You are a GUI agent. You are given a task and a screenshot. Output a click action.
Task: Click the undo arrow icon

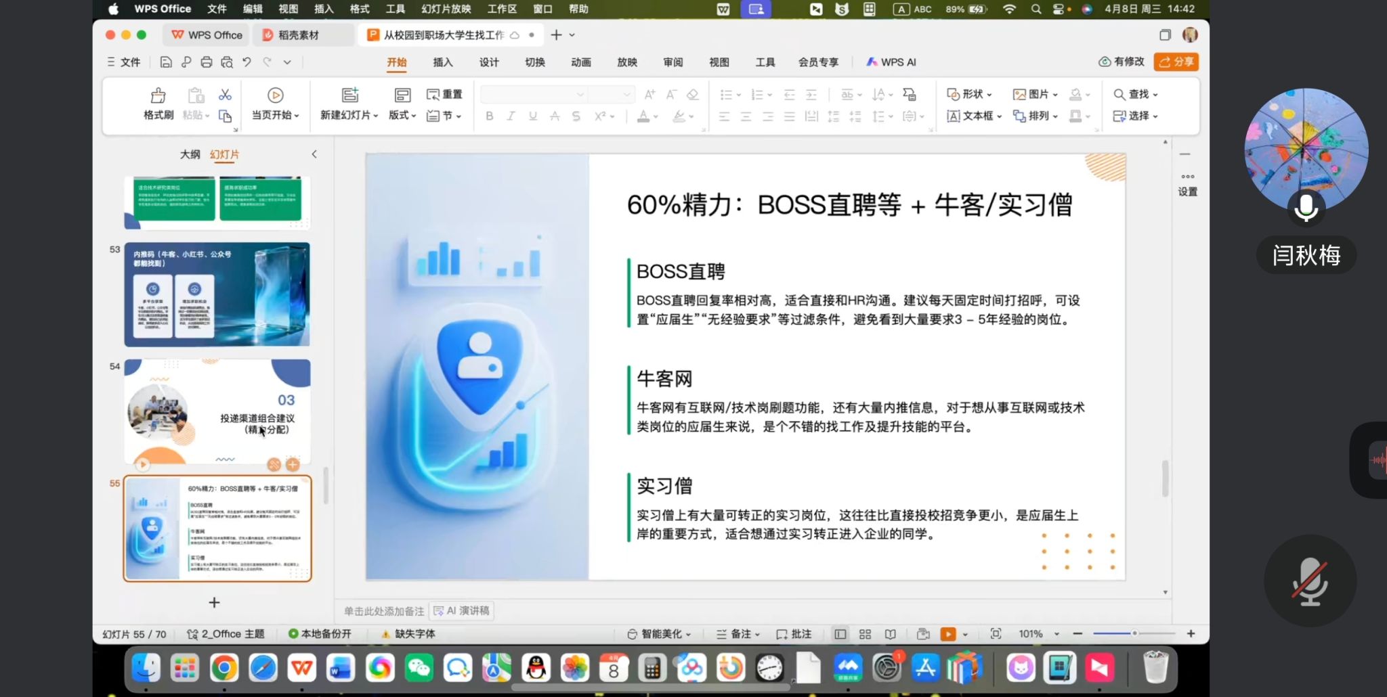click(247, 62)
